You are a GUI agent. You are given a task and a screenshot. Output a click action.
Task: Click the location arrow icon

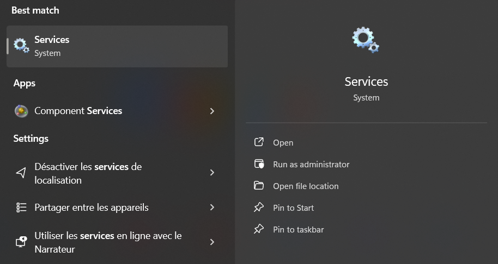[x=21, y=173]
